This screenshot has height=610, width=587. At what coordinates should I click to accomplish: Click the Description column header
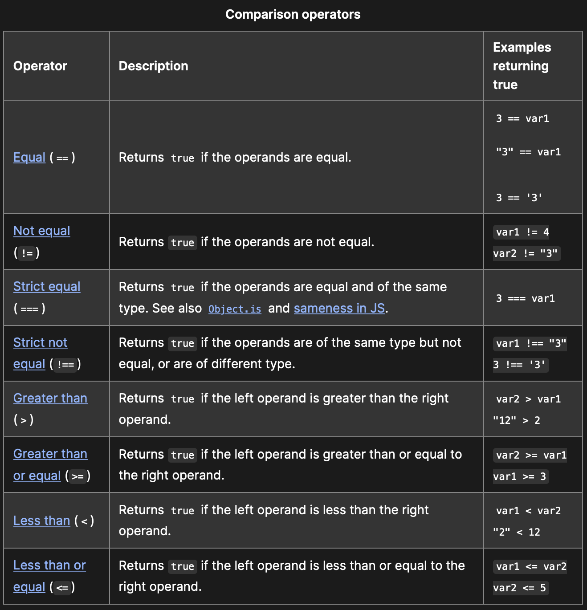pyautogui.click(x=153, y=66)
